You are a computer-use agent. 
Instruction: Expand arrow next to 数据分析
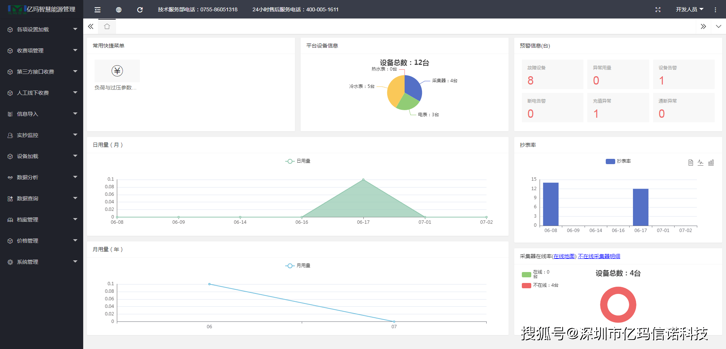[x=75, y=177]
